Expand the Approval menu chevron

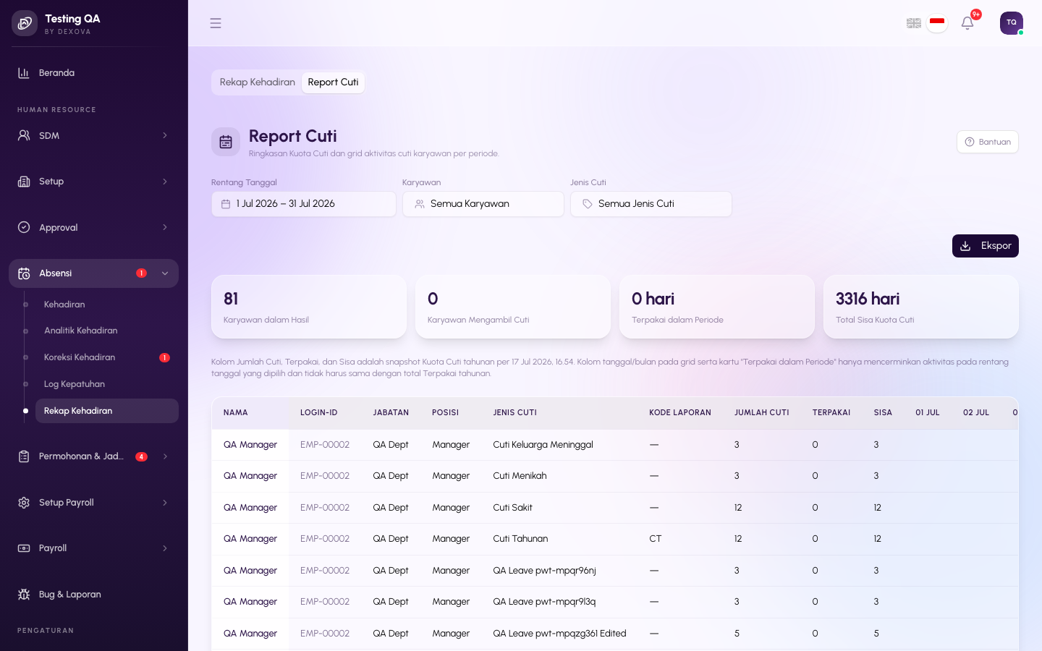pos(165,227)
